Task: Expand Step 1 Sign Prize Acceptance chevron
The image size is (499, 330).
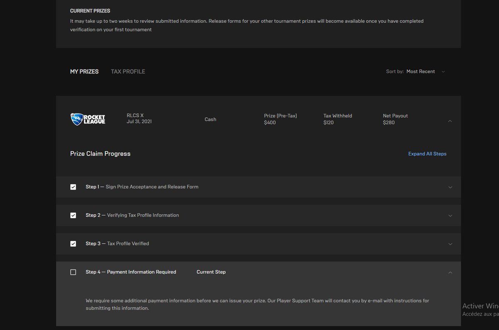Action: [x=450, y=187]
